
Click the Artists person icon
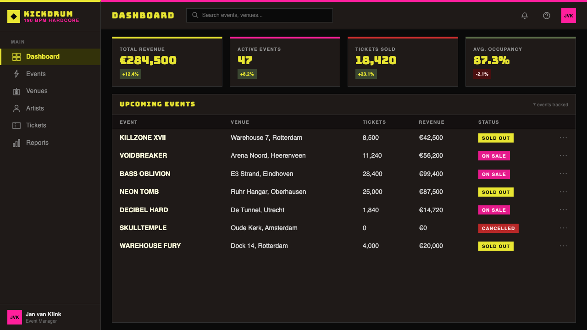click(x=17, y=109)
